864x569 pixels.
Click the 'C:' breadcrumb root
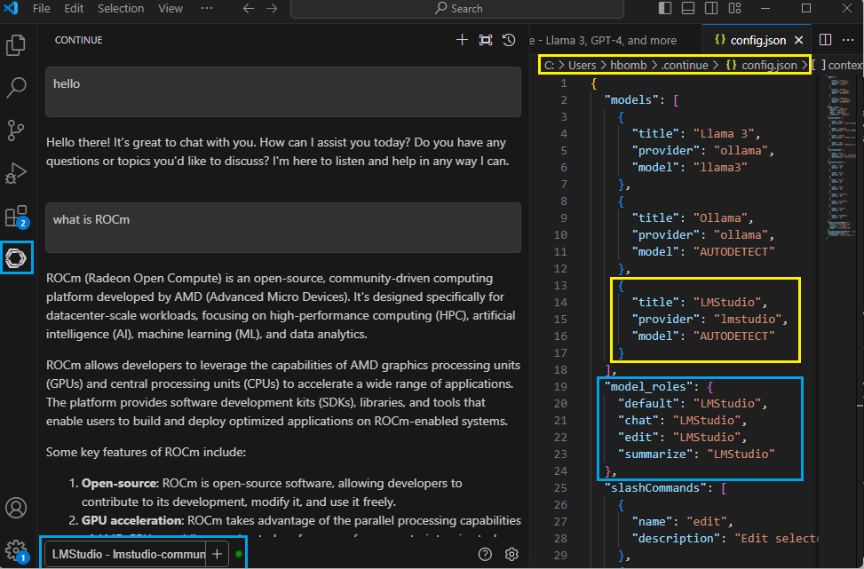click(x=550, y=65)
